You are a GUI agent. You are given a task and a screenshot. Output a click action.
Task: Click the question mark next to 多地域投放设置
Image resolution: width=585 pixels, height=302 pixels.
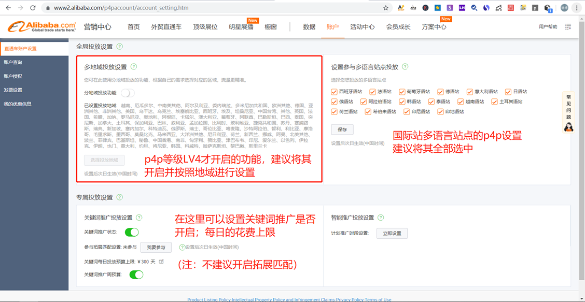[x=134, y=66]
